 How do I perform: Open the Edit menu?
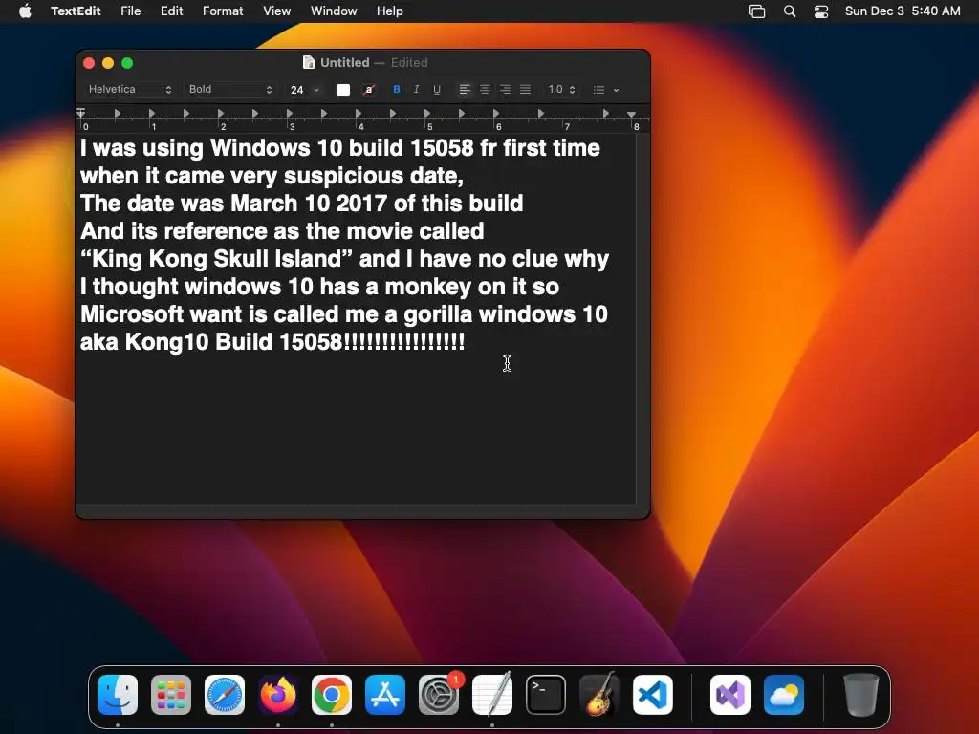pos(172,11)
